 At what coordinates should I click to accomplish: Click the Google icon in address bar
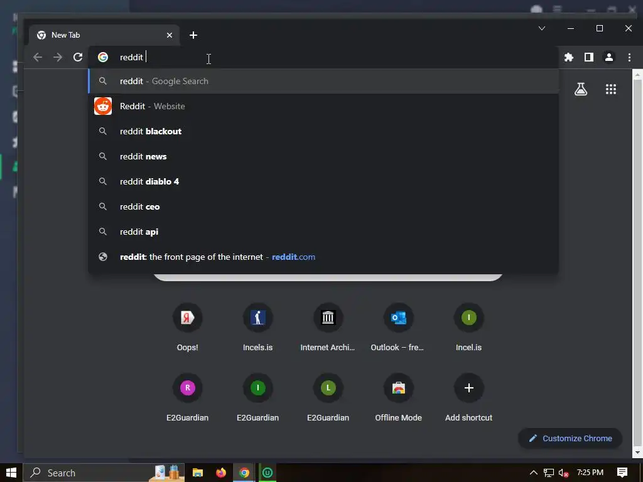coord(103,57)
